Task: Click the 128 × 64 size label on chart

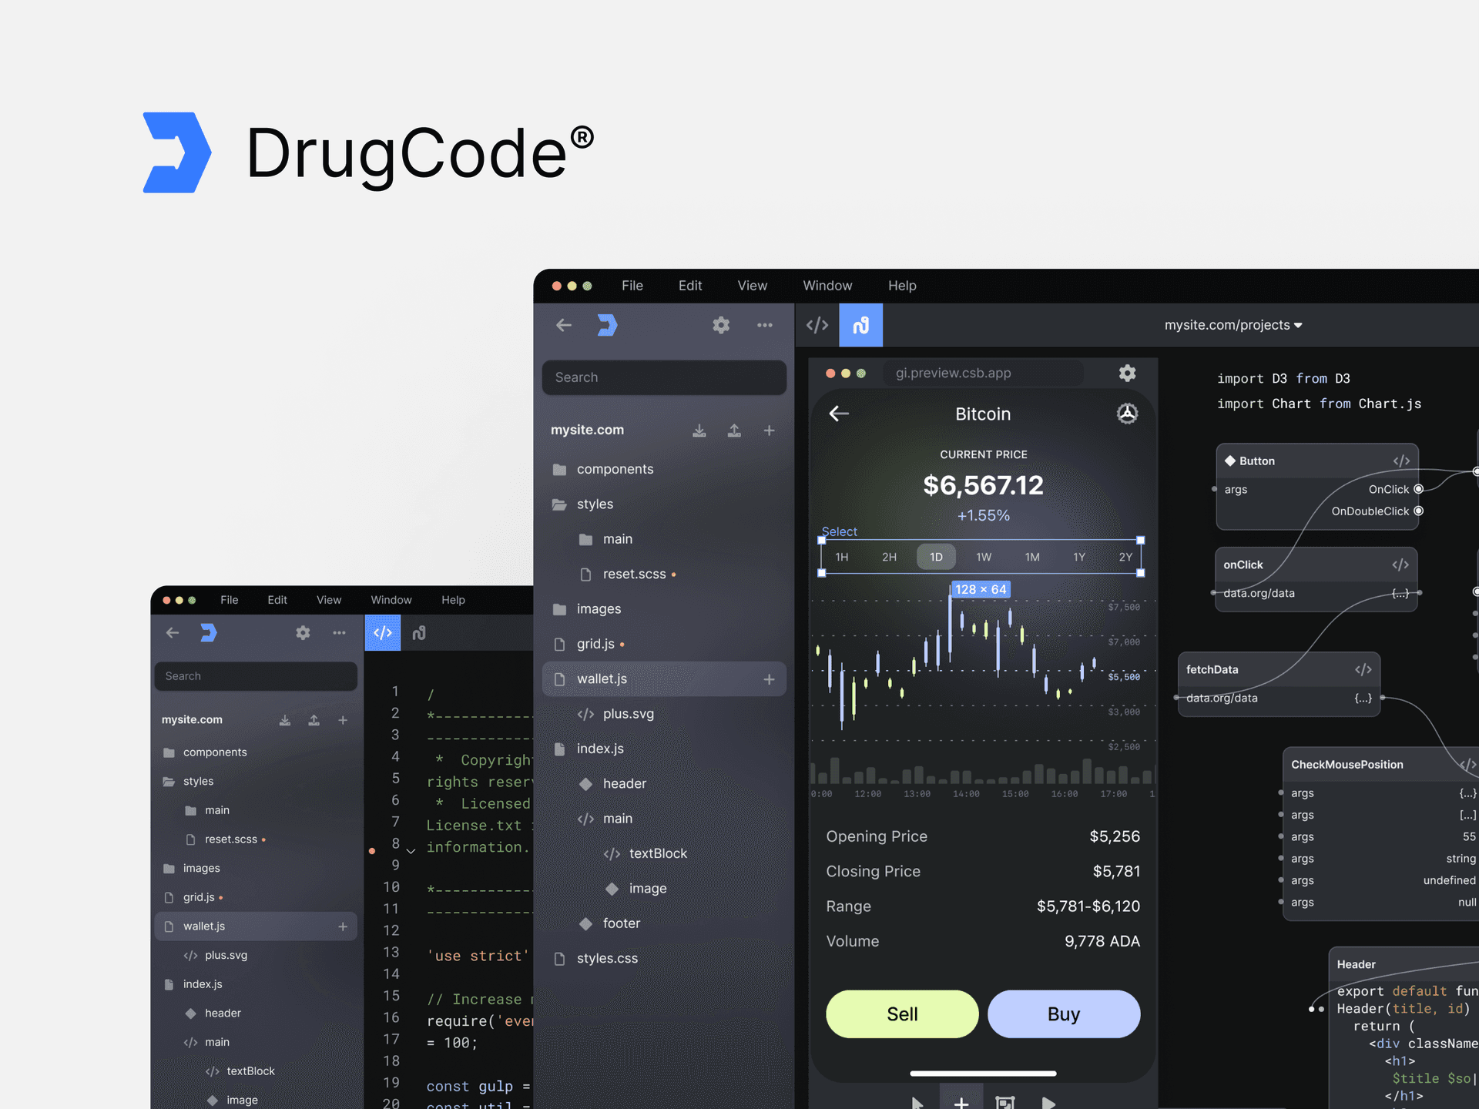Action: click(x=981, y=589)
